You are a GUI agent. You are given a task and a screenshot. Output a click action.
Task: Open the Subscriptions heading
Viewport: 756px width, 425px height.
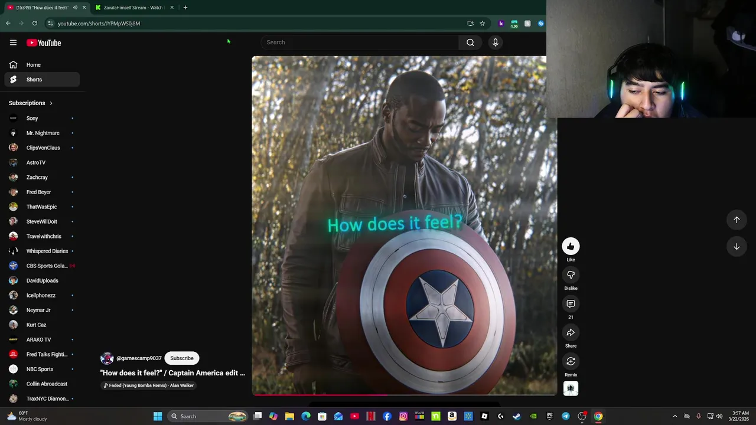point(27,103)
